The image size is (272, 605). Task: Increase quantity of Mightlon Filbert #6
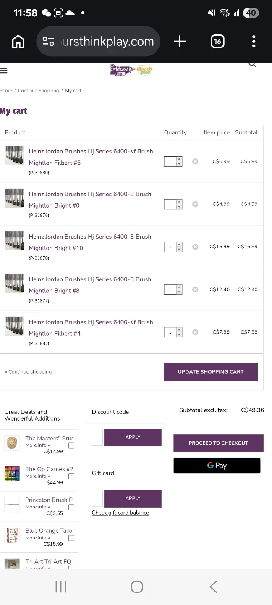point(179,159)
